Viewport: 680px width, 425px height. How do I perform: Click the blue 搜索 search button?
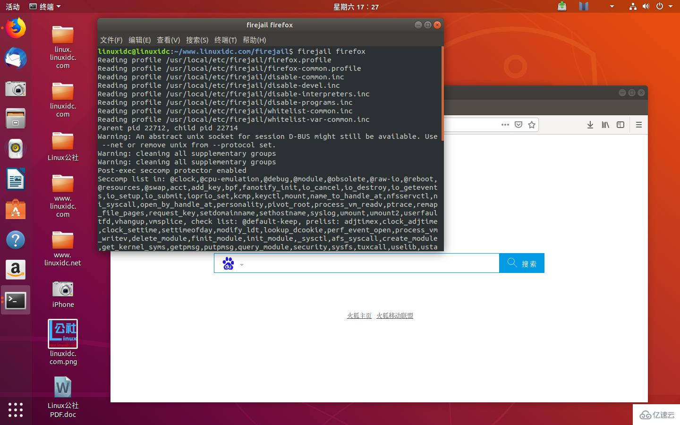(x=522, y=263)
